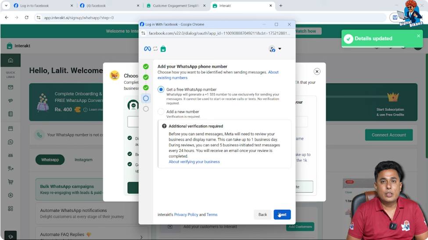This screenshot has width=428, height=240.
Task: Select the Interakt browser tab
Action: tap(242, 5)
